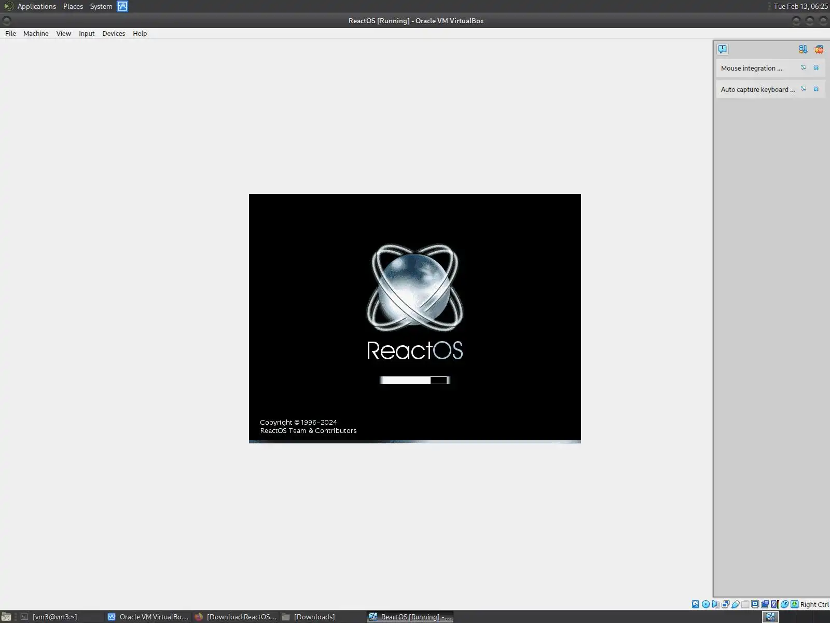Click the network adapters status indicator
The height and width of the screenshot is (623, 830).
(725, 604)
